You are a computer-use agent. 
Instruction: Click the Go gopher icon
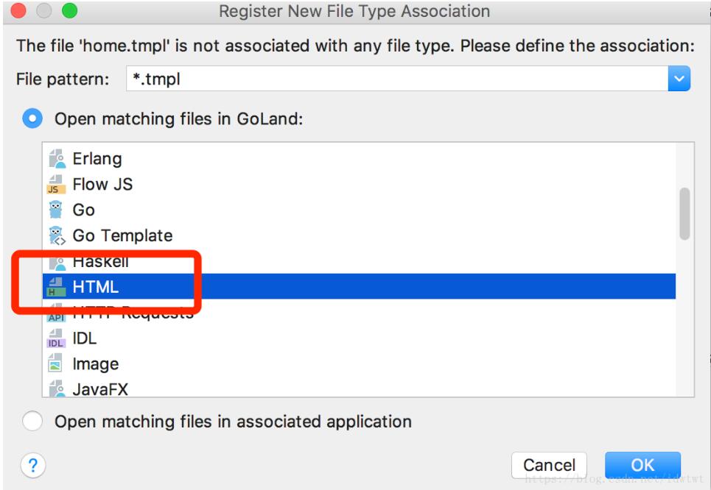click(56, 210)
